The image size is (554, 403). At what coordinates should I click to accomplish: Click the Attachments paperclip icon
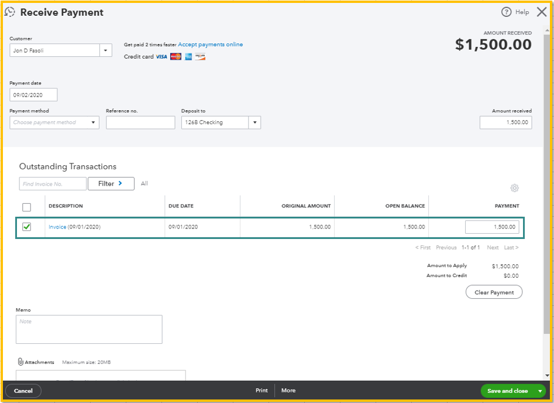point(20,361)
